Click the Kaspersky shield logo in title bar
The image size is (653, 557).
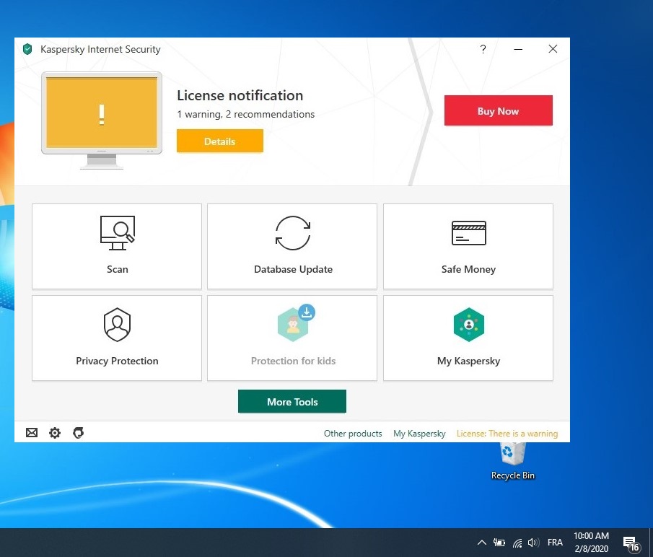(27, 49)
